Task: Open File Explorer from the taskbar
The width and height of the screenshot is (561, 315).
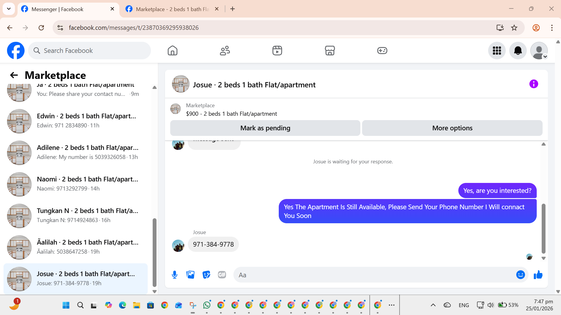Action: click(x=136, y=305)
